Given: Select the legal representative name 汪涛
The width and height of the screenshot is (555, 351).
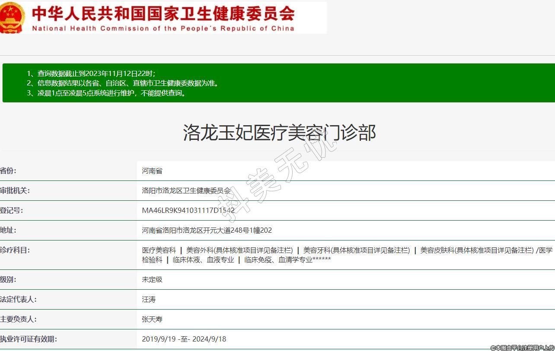Looking at the screenshot, I should coord(149,300).
